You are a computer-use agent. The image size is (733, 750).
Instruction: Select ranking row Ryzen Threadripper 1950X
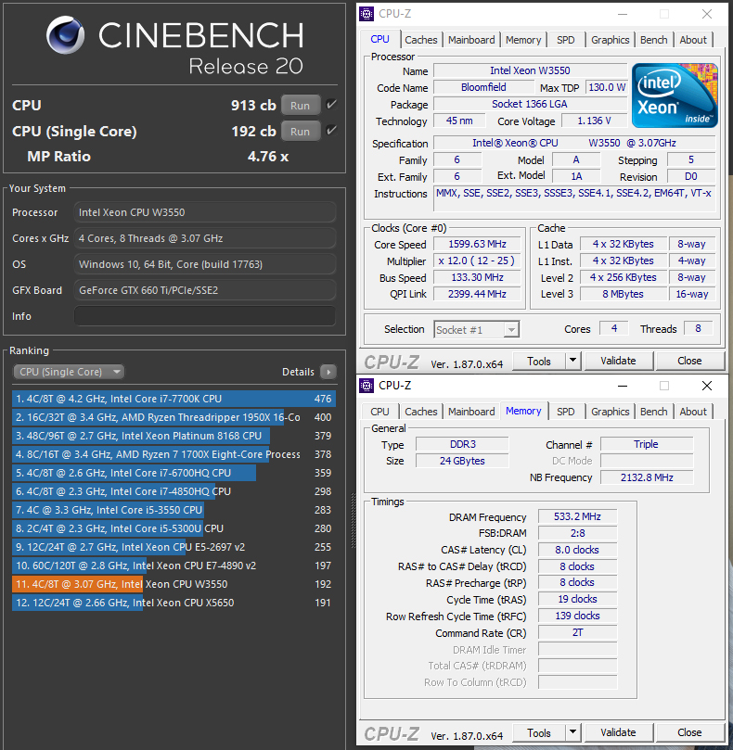click(x=174, y=417)
